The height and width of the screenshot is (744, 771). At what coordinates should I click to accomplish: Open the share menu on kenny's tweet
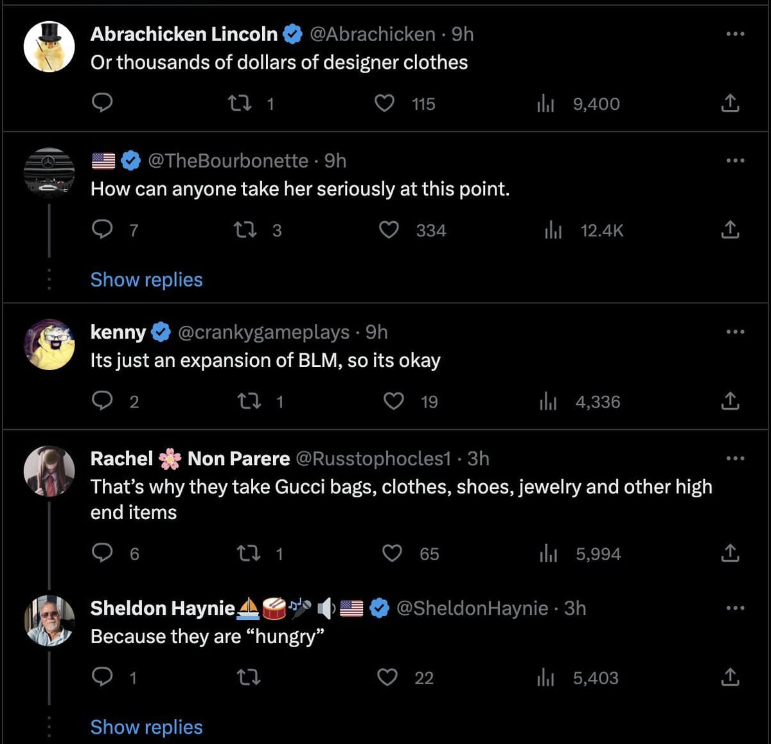click(730, 400)
